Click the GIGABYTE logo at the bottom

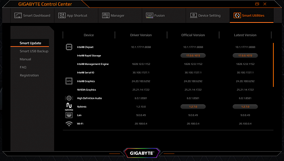pos(142,153)
